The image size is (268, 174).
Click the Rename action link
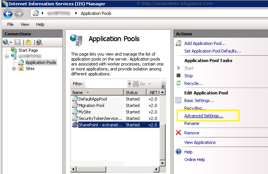(x=191, y=123)
